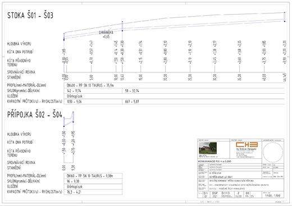Select the DSP stage cell in title block

215,194
